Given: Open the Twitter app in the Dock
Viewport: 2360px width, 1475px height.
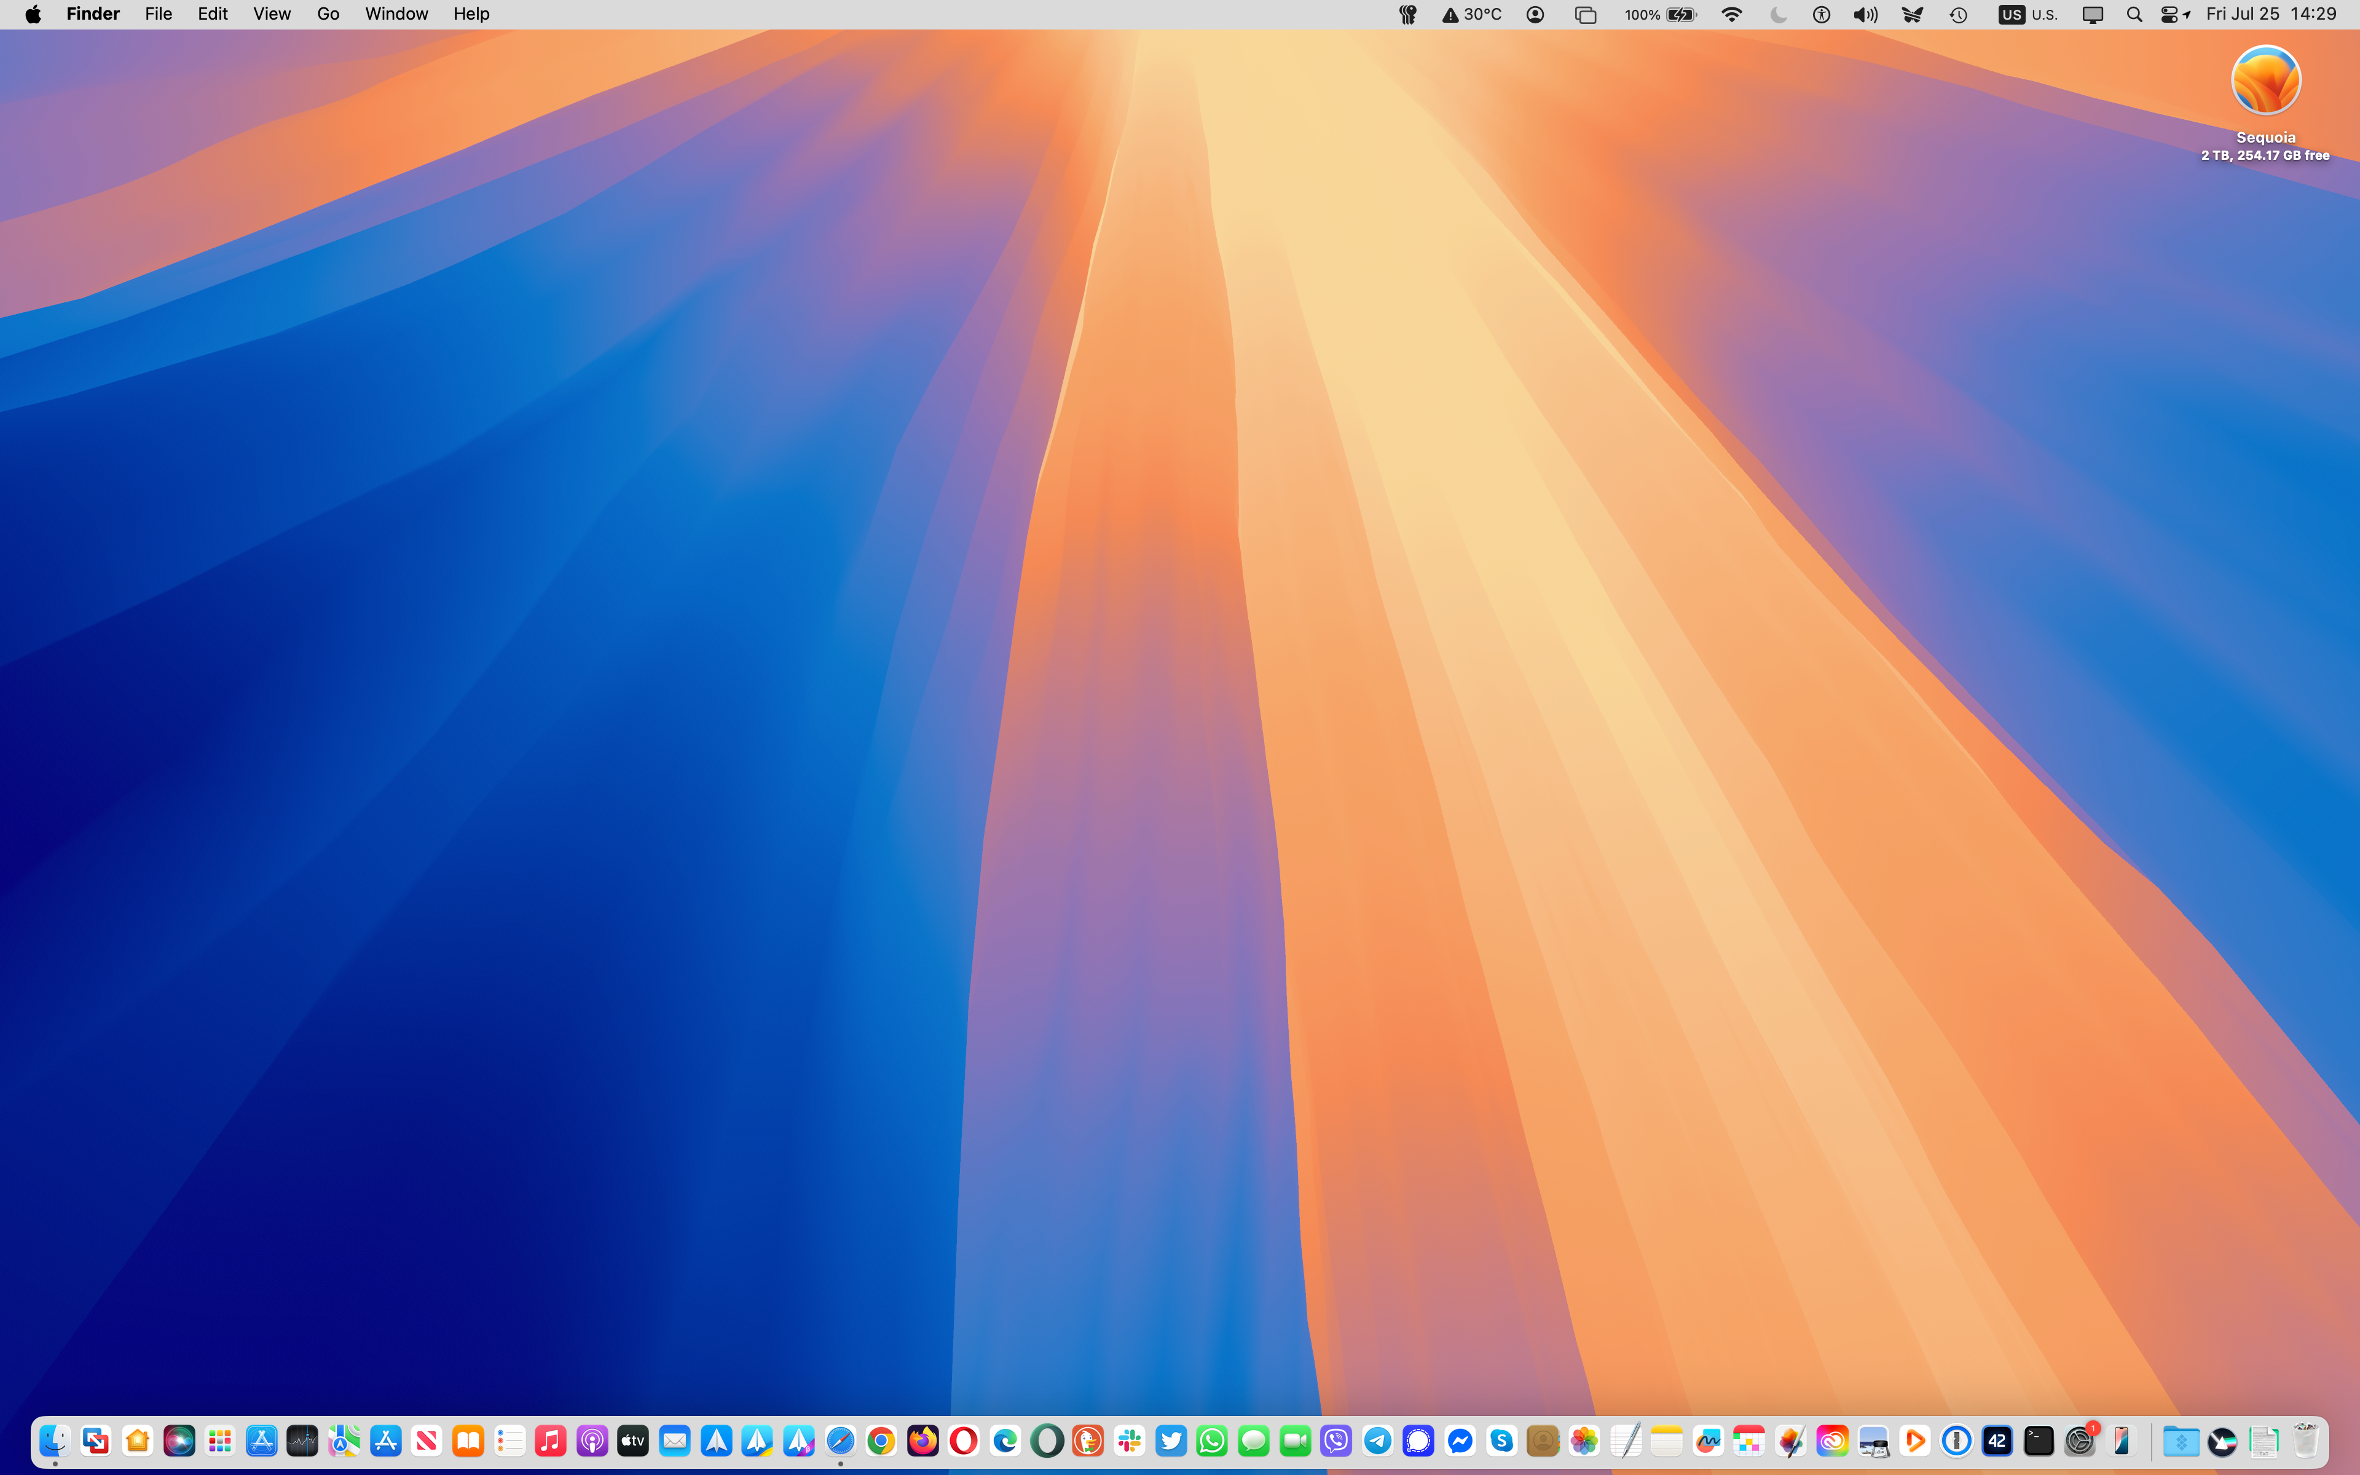Looking at the screenshot, I should click(x=1170, y=1441).
